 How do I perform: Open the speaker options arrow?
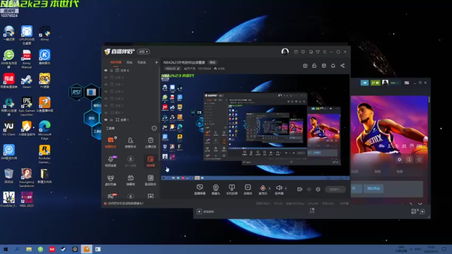pos(286,189)
